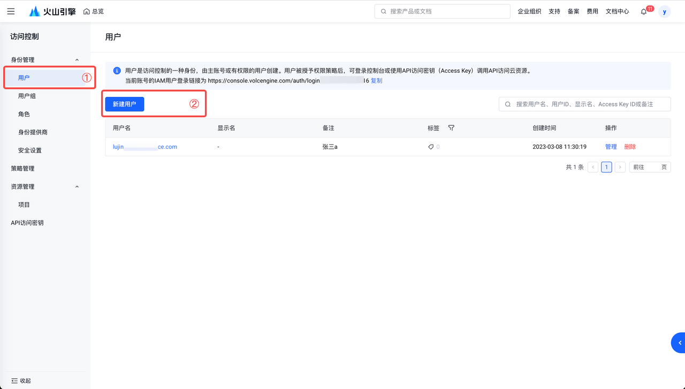Image resolution: width=685 pixels, height=389 pixels.
Task: Click the 创建时间 column header
Action: coord(544,128)
